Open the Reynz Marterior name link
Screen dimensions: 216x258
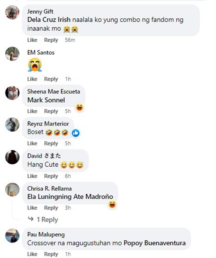[x=48, y=124]
